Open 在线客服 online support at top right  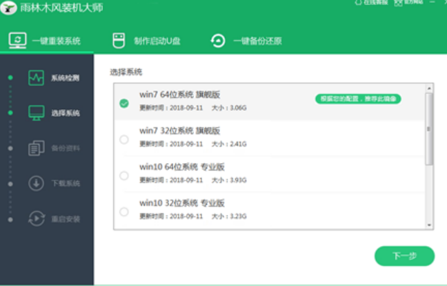pyautogui.click(x=371, y=2)
